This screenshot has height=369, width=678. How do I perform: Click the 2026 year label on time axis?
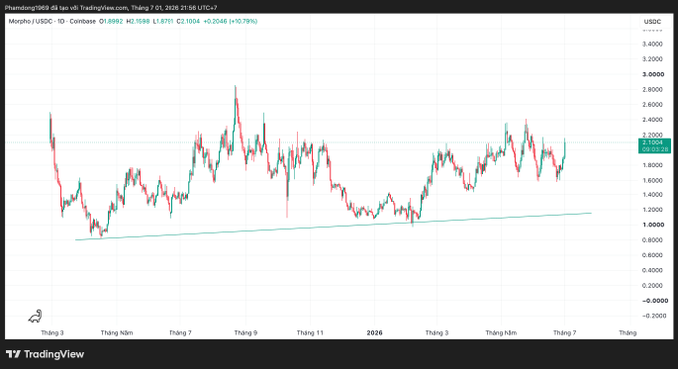coord(375,333)
